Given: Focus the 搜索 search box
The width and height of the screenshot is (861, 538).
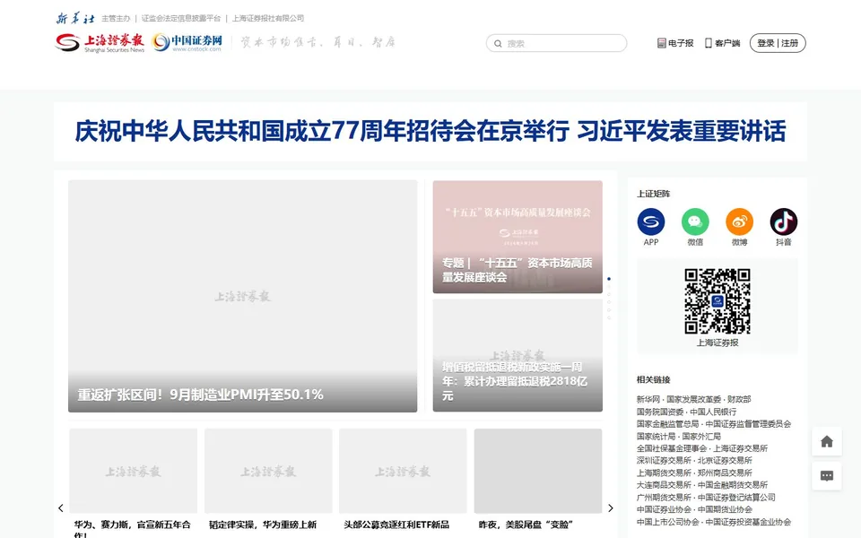Looking at the screenshot, I should [x=556, y=43].
